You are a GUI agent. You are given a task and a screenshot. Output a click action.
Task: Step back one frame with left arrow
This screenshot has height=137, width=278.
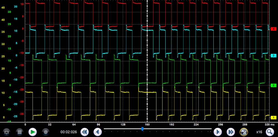[x=97, y=132]
